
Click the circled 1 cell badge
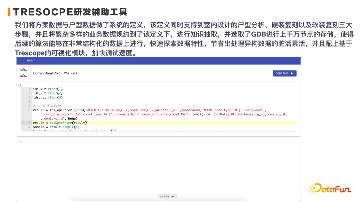tap(20, 141)
